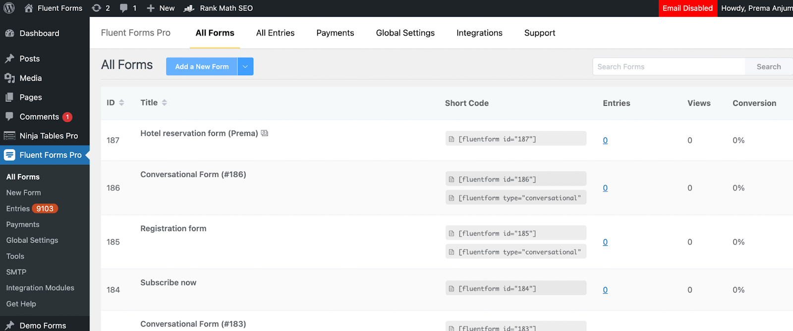Copy the fluentform id="184" shortcode icon
Image resolution: width=793 pixels, height=331 pixels.
point(452,289)
